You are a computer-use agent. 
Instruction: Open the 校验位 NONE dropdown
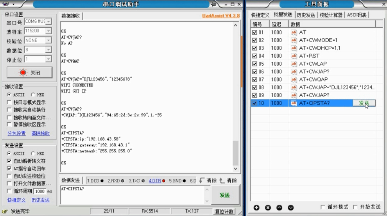point(48,40)
